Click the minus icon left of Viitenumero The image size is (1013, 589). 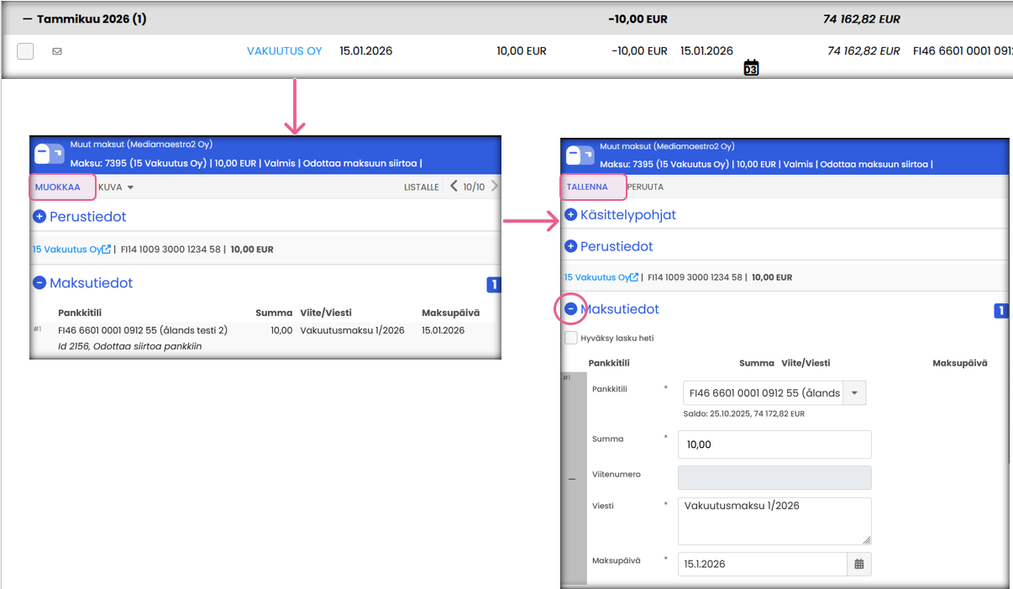click(572, 479)
